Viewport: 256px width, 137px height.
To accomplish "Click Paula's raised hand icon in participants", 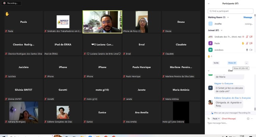I will click(x=243, y=43).
